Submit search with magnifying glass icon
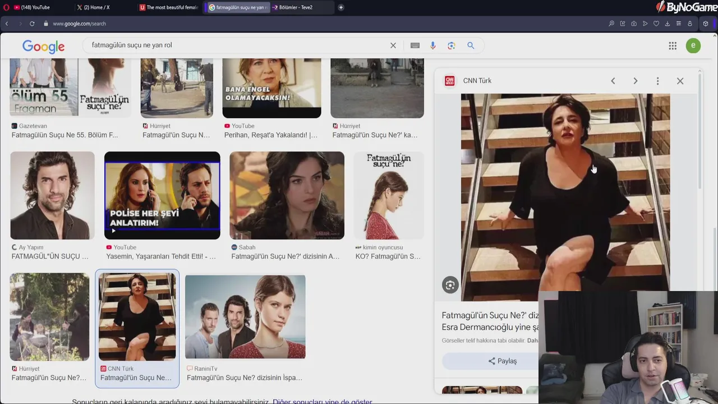Screen dimensions: 718x404 pos(471,45)
